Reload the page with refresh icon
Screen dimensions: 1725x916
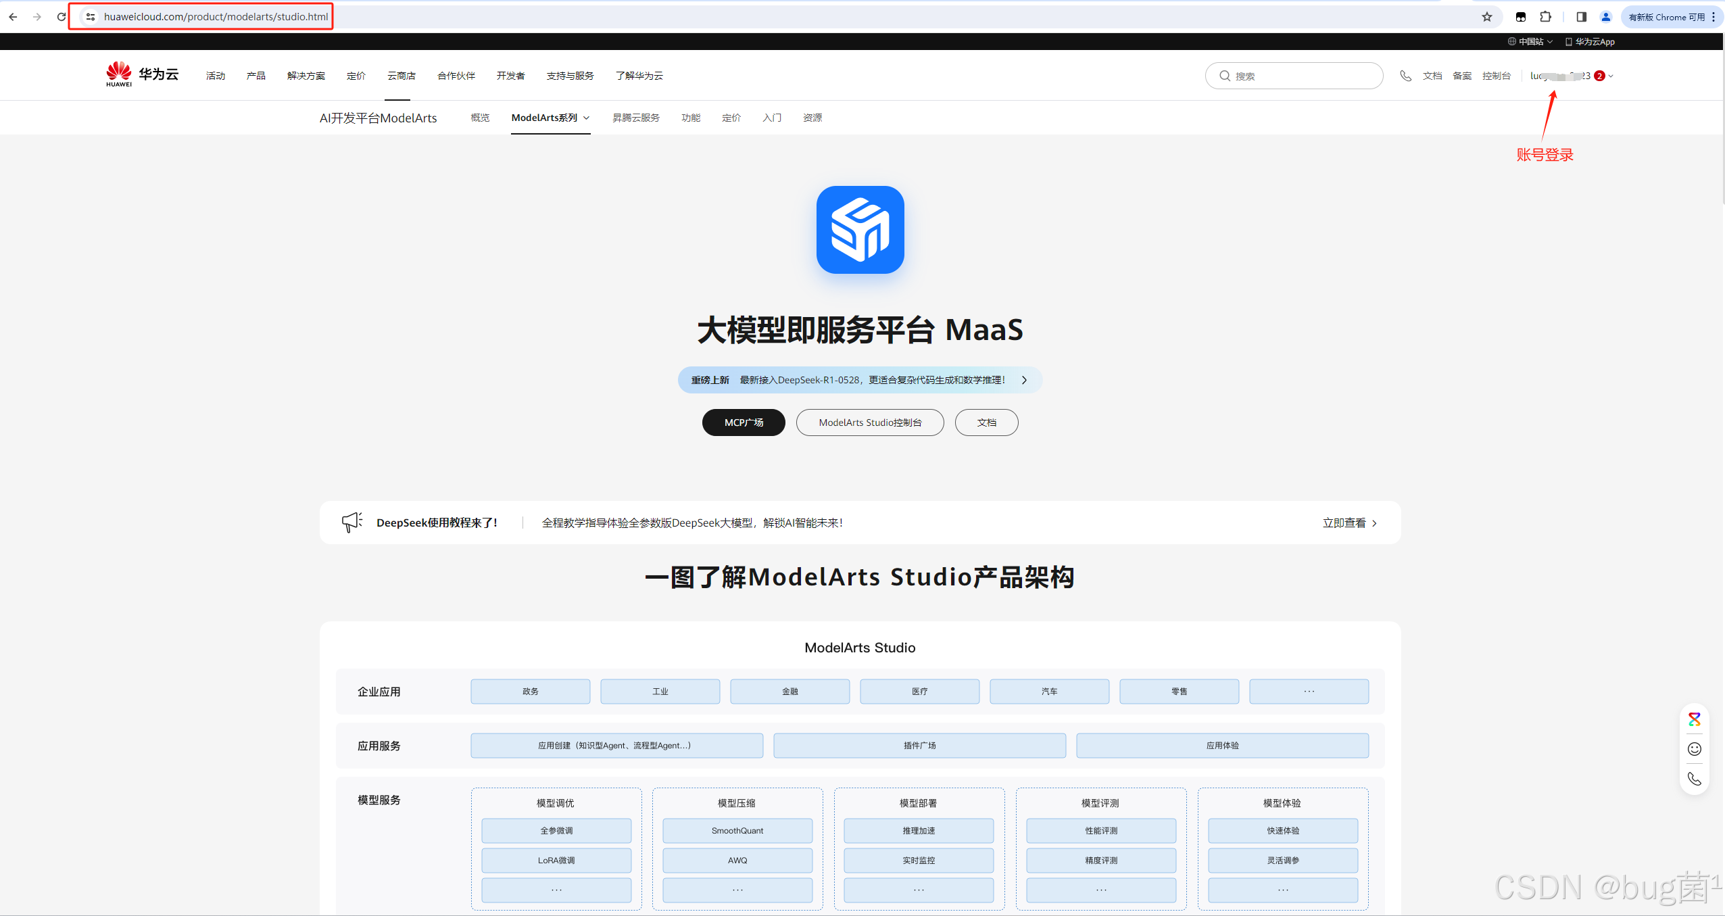pyautogui.click(x=61, y=17)
